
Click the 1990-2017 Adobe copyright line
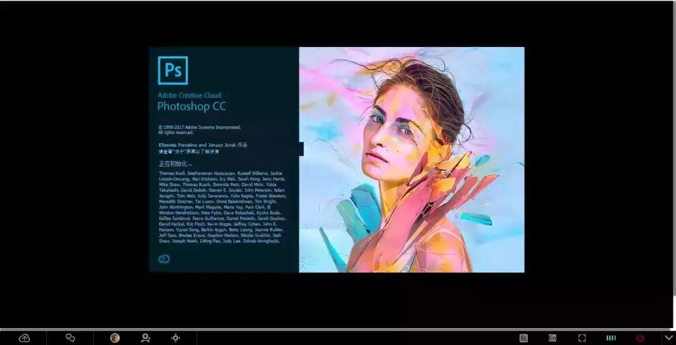tap(200, 127)
